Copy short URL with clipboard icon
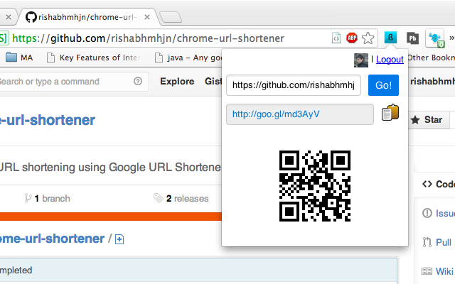This screenshot has width=455, height=284. (390, 112)
